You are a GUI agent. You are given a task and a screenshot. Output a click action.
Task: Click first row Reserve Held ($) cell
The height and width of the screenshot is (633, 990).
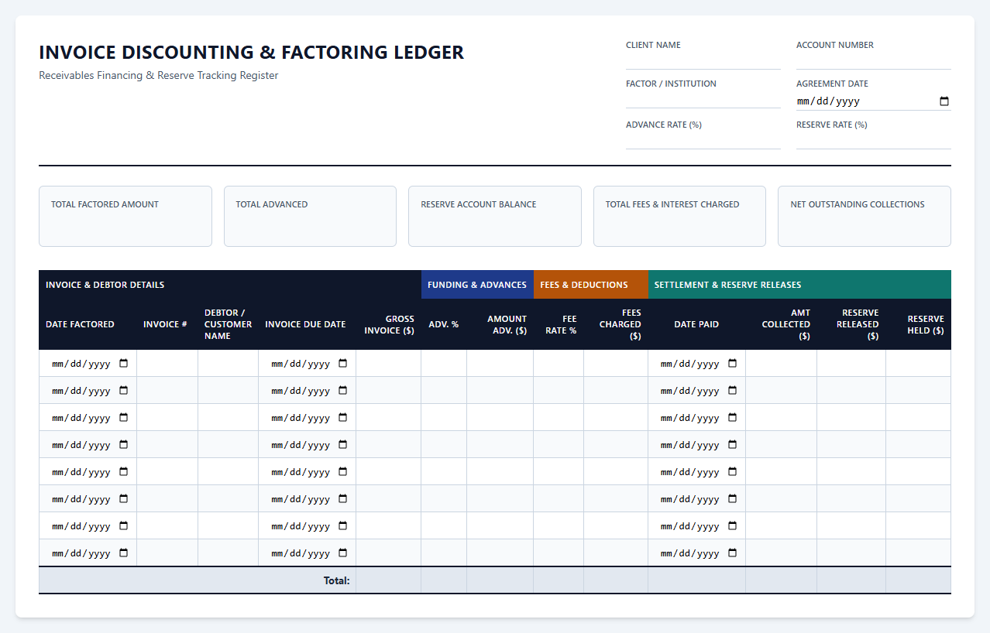pyautogui.click(x=919, y=363)
